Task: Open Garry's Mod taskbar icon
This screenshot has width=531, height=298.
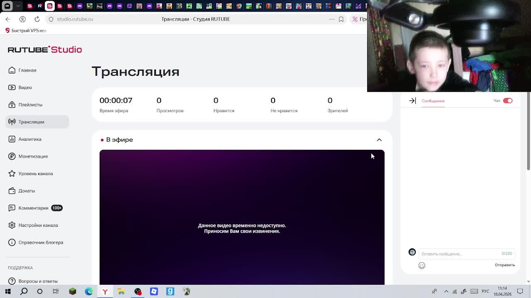Action: [170, 291]
